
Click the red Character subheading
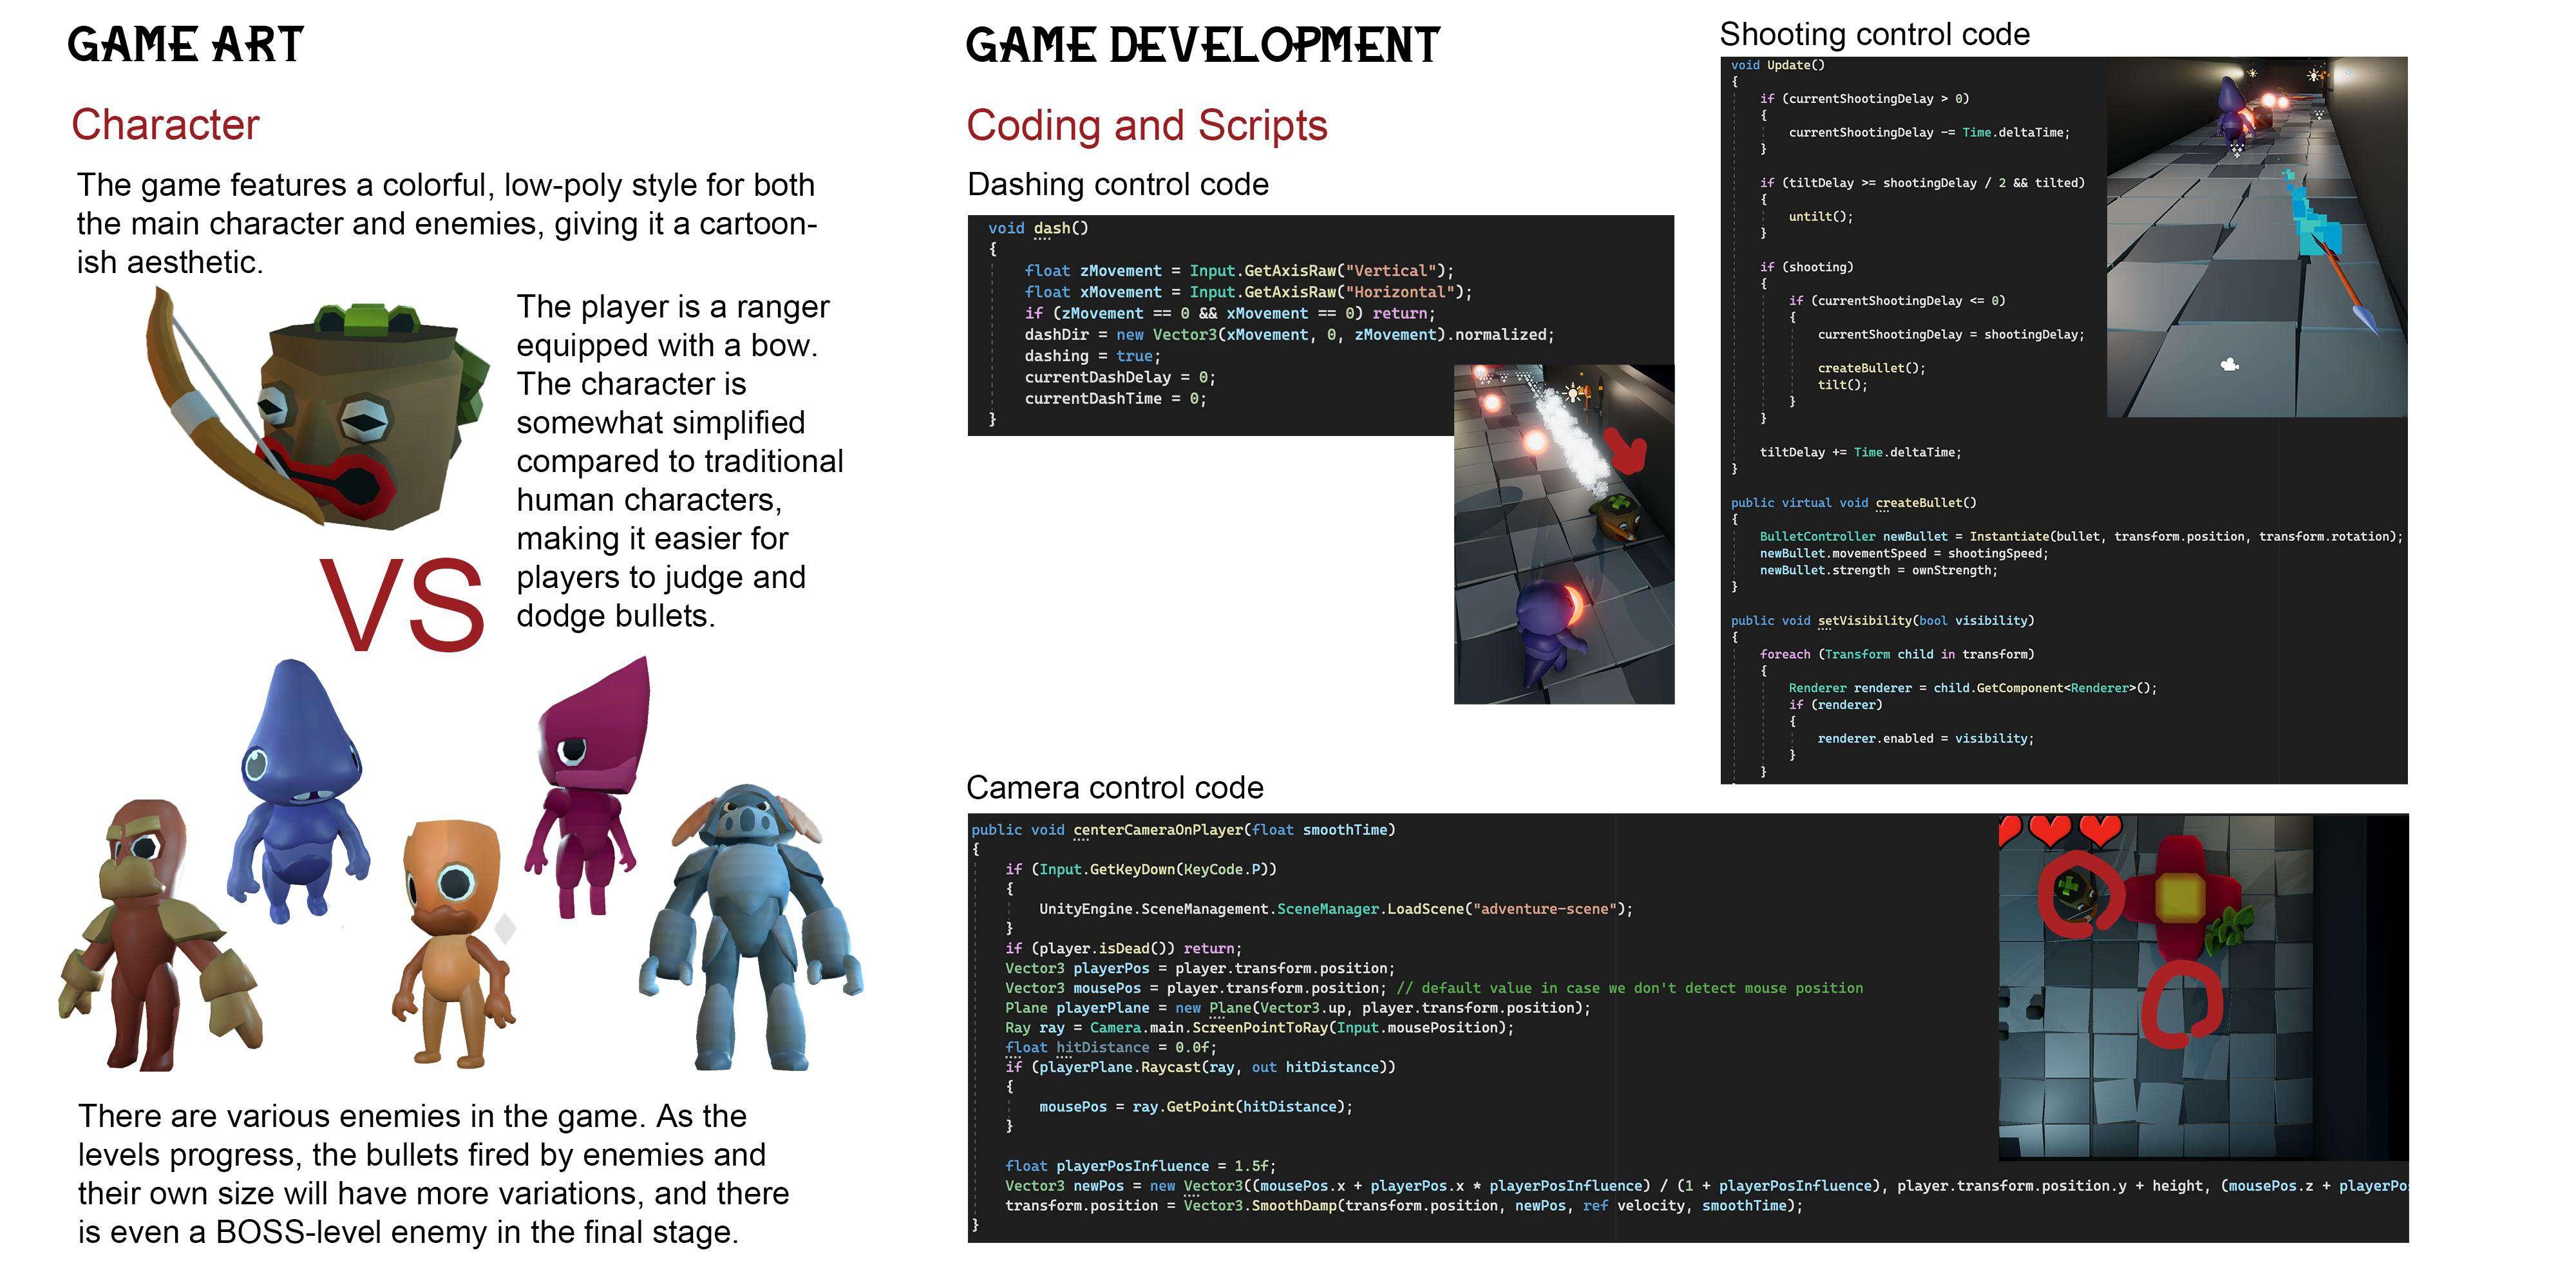[x=165, y=125]
